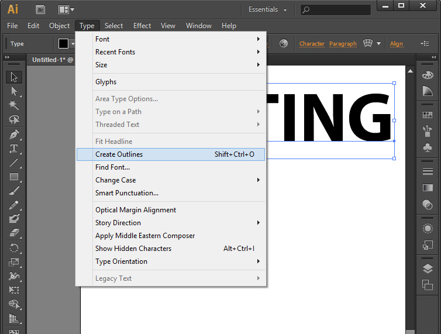Open the Color panel palette icon
Viewport: 441px width, 334px height.
point(428,75)
